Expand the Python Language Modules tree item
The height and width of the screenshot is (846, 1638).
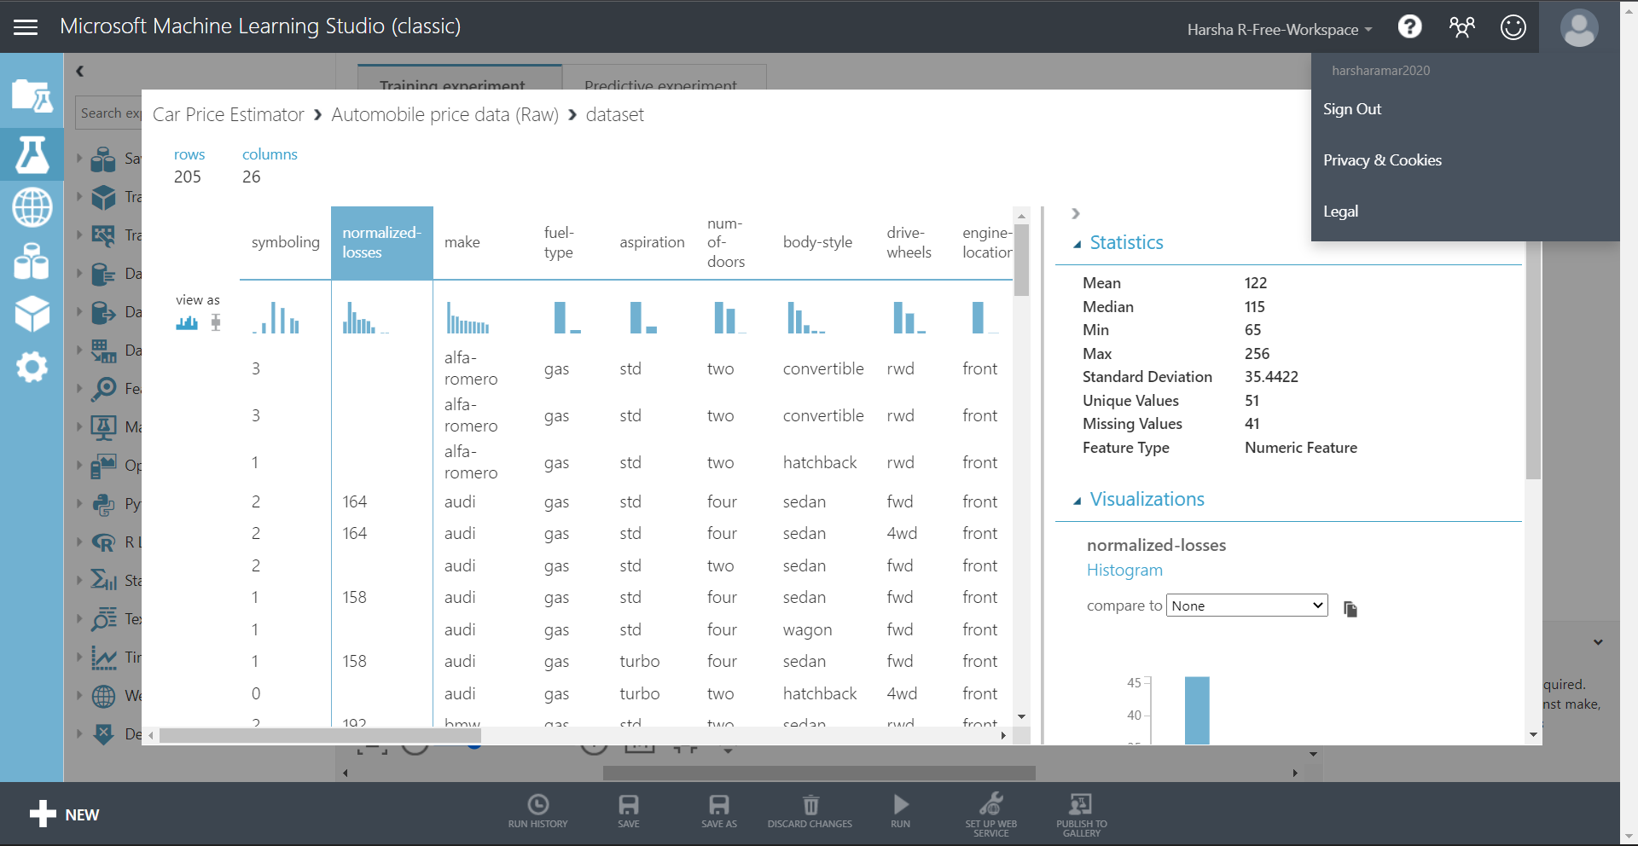click(x=79, y=503)
